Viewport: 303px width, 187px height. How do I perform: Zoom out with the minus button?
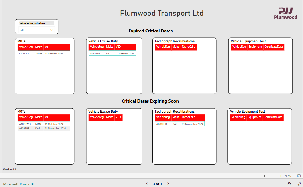(x=251, y=176)
